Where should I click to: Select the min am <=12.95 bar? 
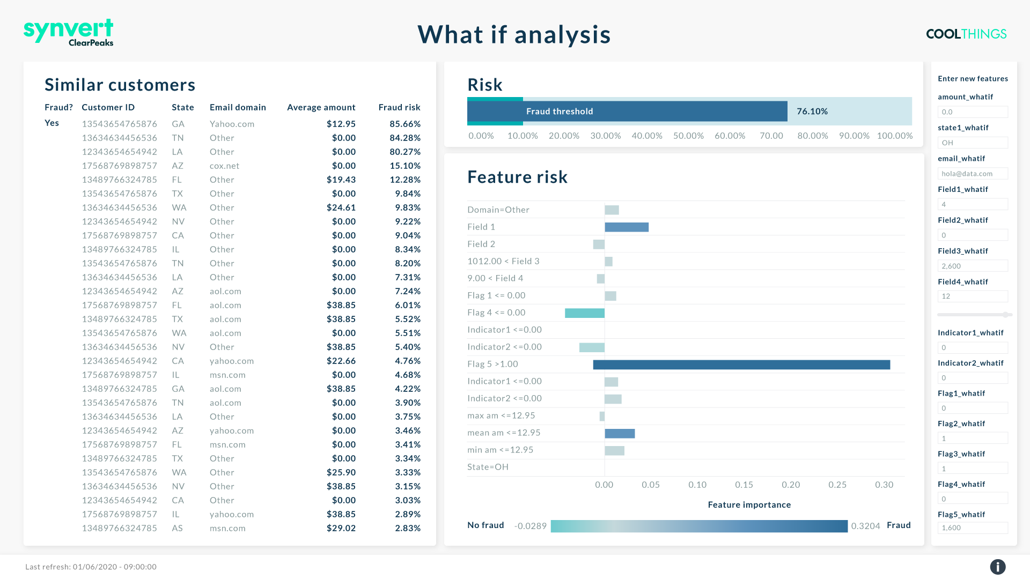click(614, 450)
